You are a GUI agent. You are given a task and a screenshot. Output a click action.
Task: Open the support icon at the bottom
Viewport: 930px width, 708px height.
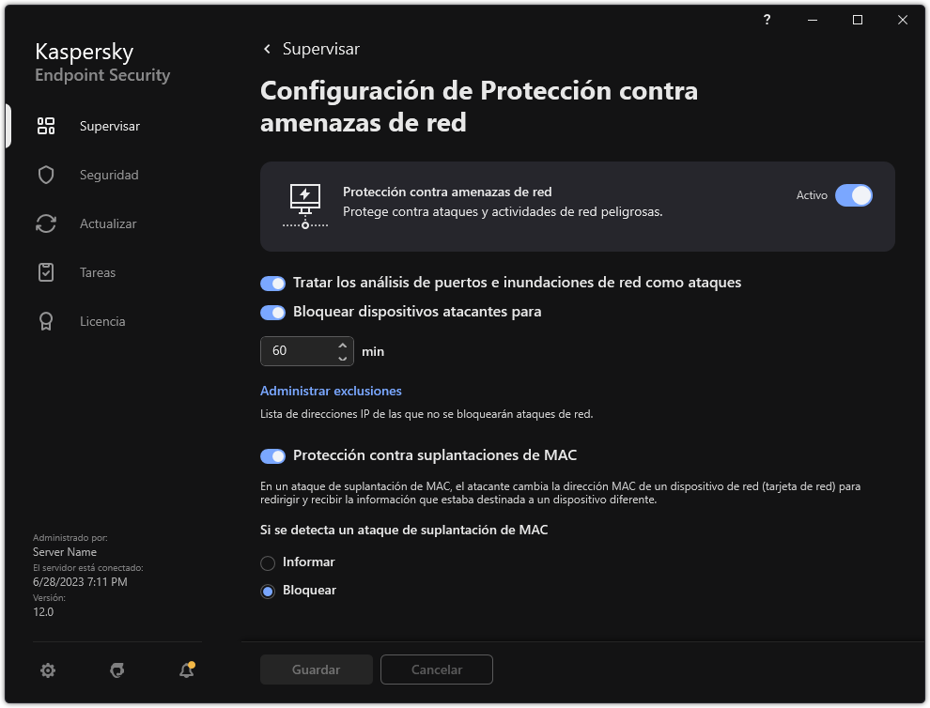tap(116, 670)
